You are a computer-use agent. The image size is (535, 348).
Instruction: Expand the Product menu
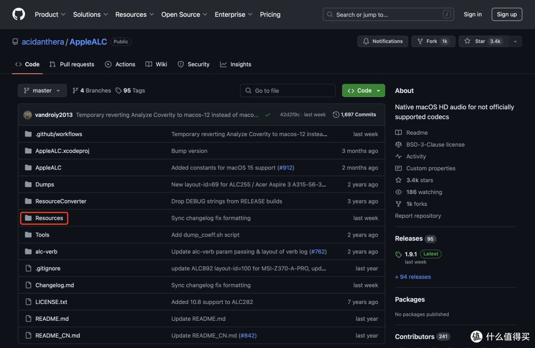click(50, 14)
